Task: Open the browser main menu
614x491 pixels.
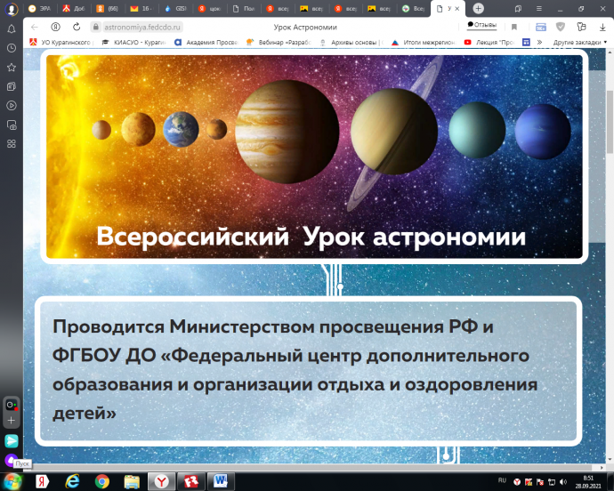Action: [539, 9]
